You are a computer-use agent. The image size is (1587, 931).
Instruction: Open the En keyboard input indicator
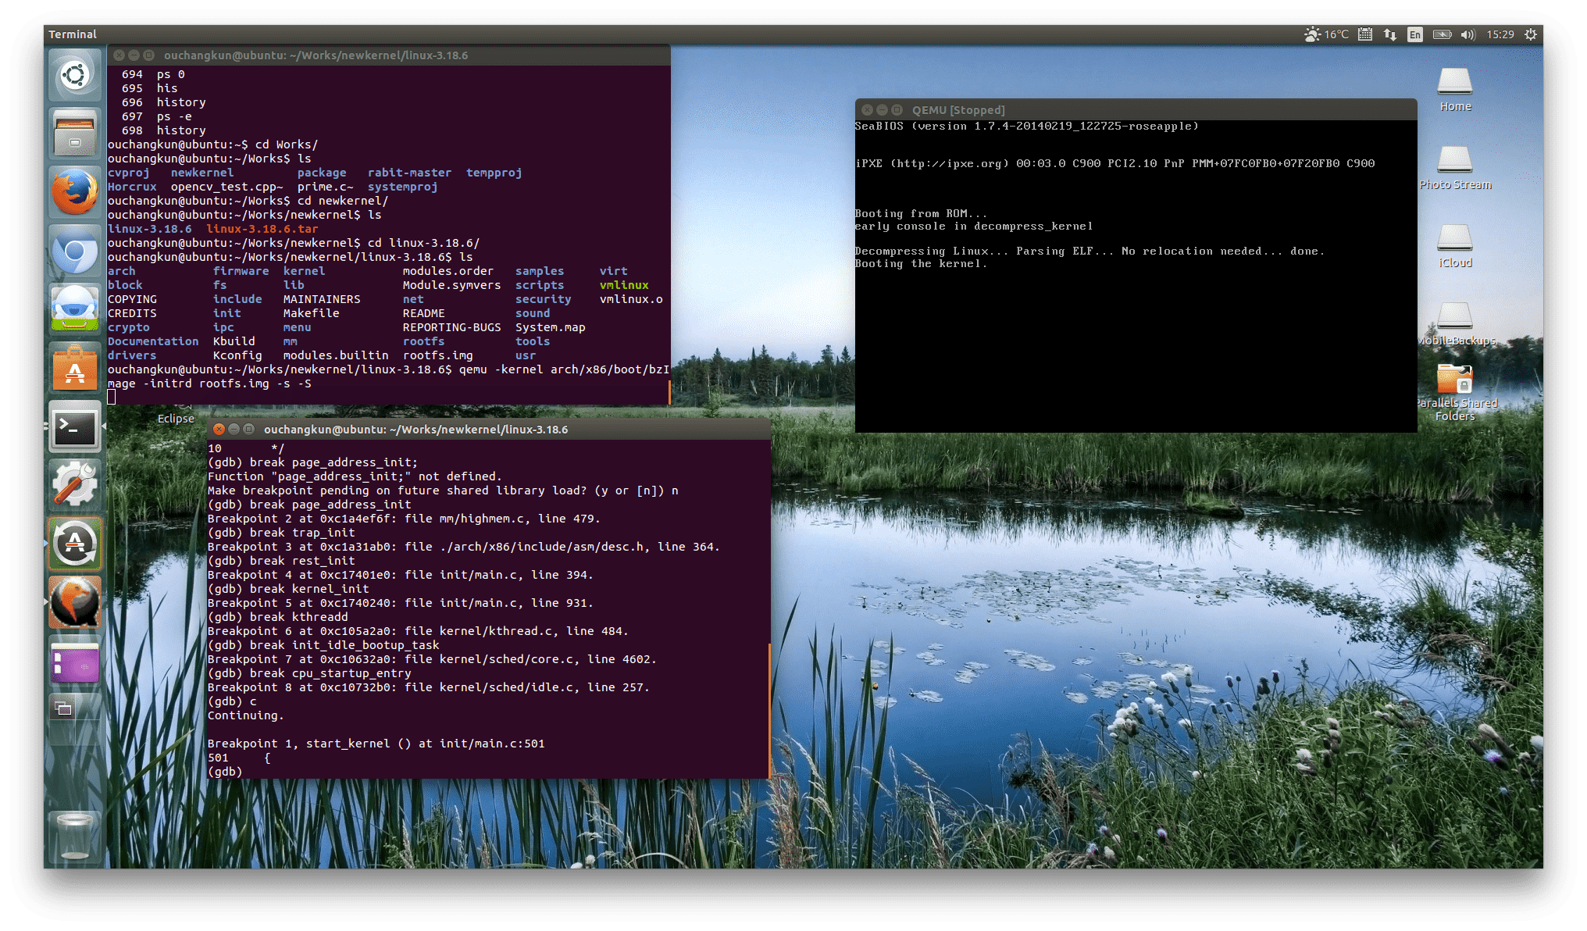[x=1414, y=34]
